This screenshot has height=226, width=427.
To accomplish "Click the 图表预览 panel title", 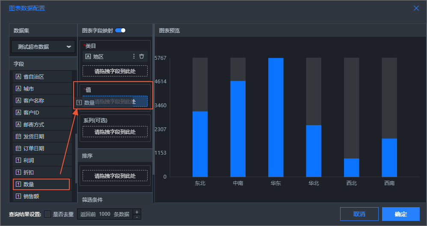I will 169,30.
